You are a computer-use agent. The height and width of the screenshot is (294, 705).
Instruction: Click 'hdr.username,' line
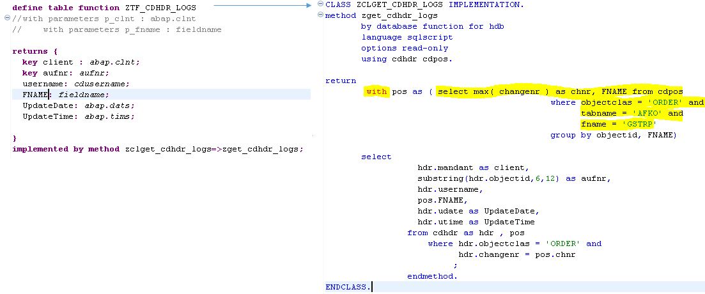click(x=451, y=189)
